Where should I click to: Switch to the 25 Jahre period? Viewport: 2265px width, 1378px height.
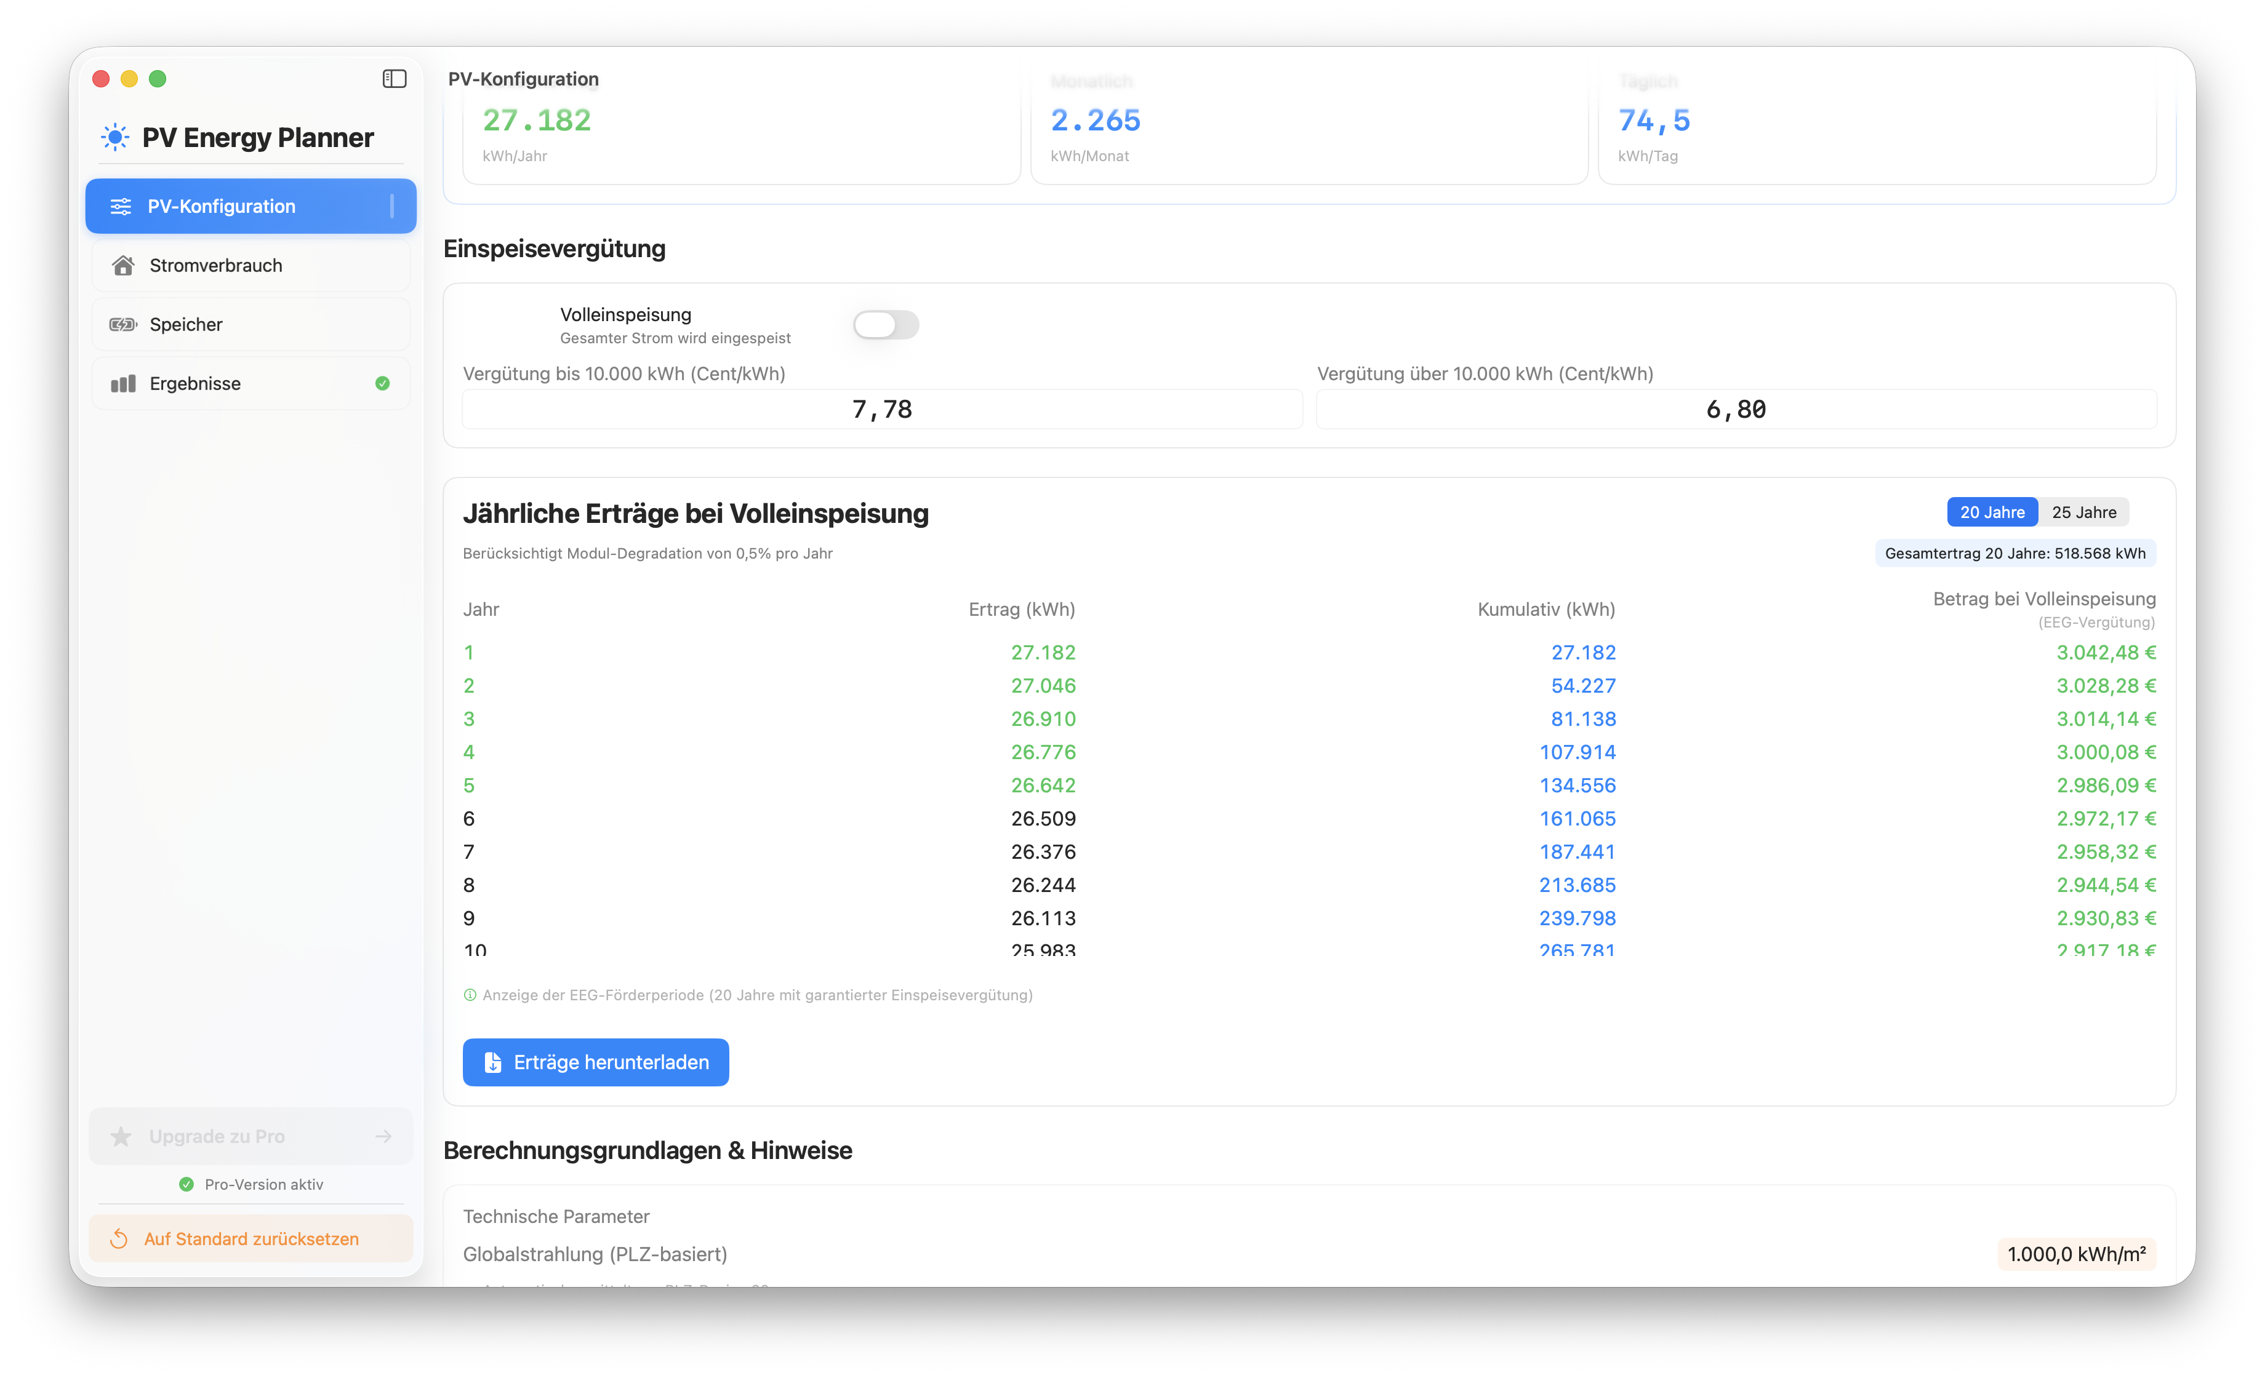[x=2083, y=512]
